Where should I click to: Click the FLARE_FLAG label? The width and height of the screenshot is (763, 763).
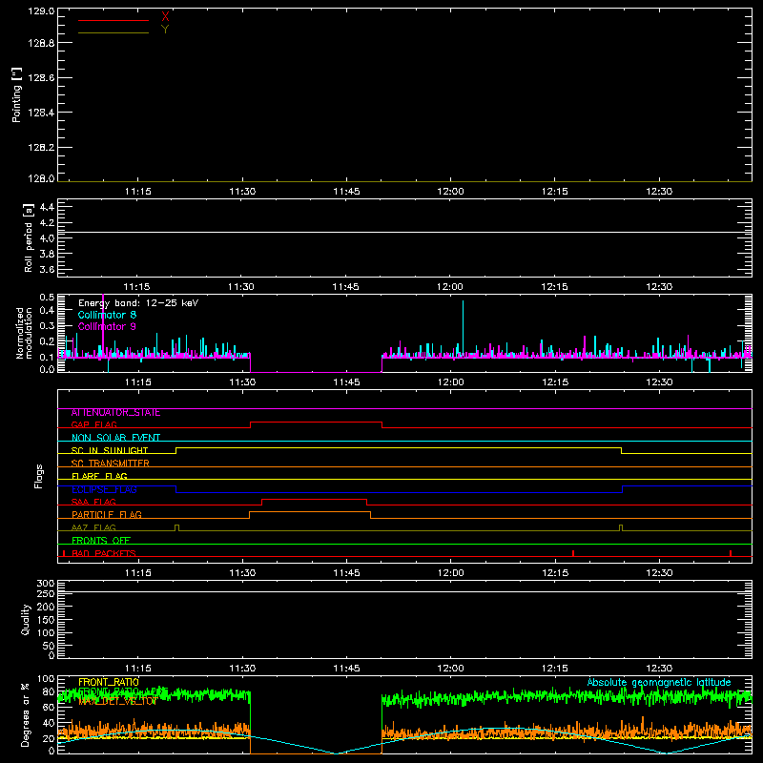99,476
